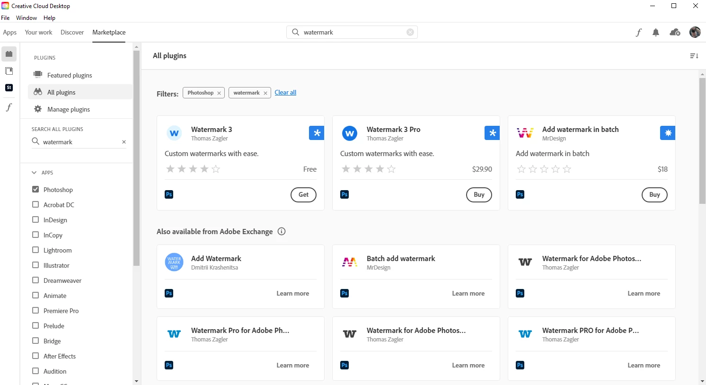Open Adobe Fonts icon in header
Viewport: 706px width, 385px height.
tap(638, 32)
